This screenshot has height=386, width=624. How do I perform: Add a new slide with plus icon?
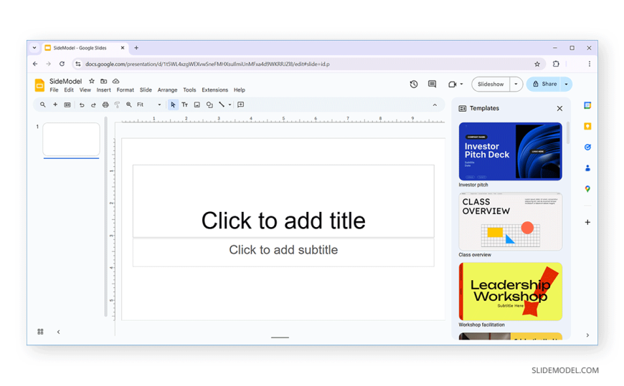click(55, 105)
